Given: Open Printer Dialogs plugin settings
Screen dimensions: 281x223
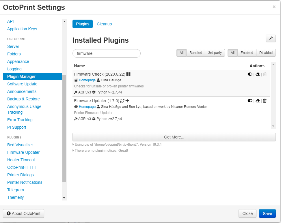Looking at the screenshot, I should pos(20,175).
